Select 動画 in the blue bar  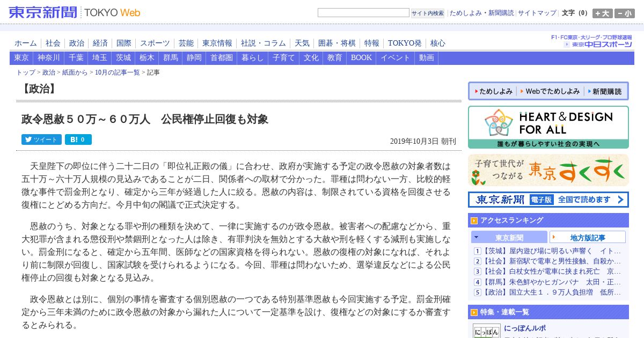tap(427, 58)
